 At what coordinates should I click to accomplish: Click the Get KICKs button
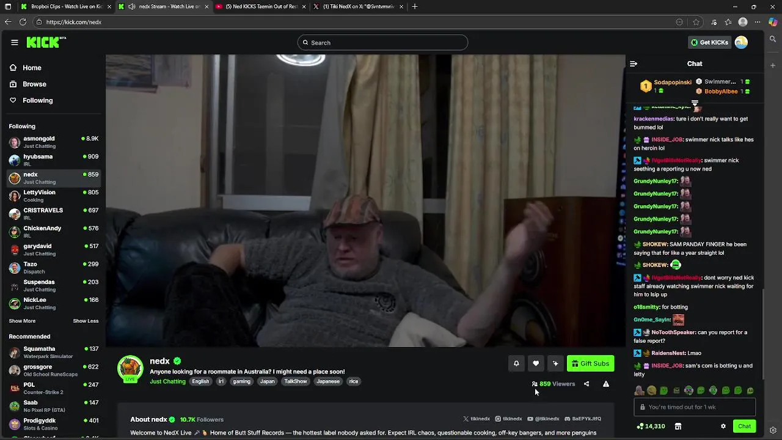coord(709,42)
